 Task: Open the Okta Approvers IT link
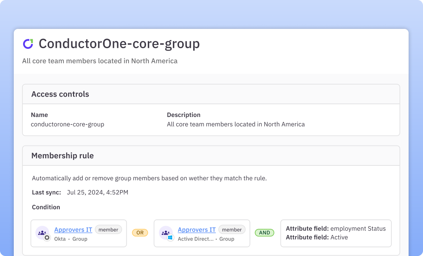[73, 230]
